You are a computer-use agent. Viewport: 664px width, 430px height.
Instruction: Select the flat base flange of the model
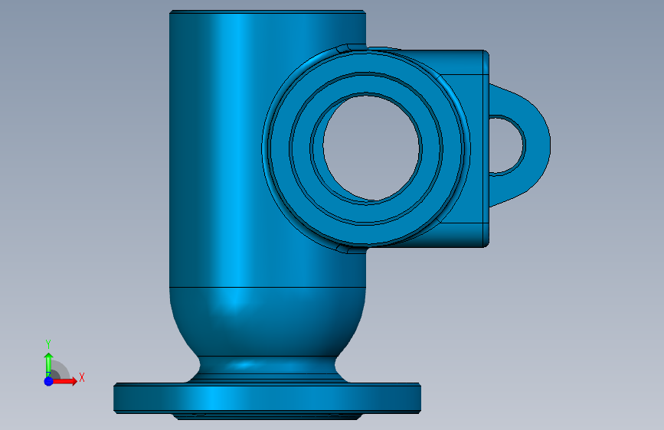tap(267, 399)
